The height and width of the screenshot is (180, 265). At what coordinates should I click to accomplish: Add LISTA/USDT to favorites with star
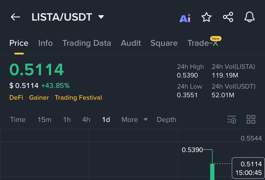(206, 17)
